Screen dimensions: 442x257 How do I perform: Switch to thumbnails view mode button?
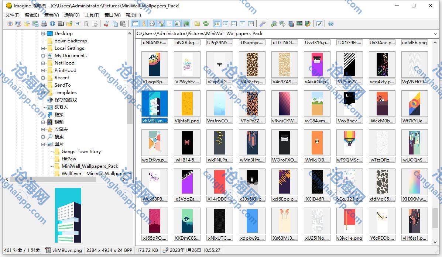217,24
